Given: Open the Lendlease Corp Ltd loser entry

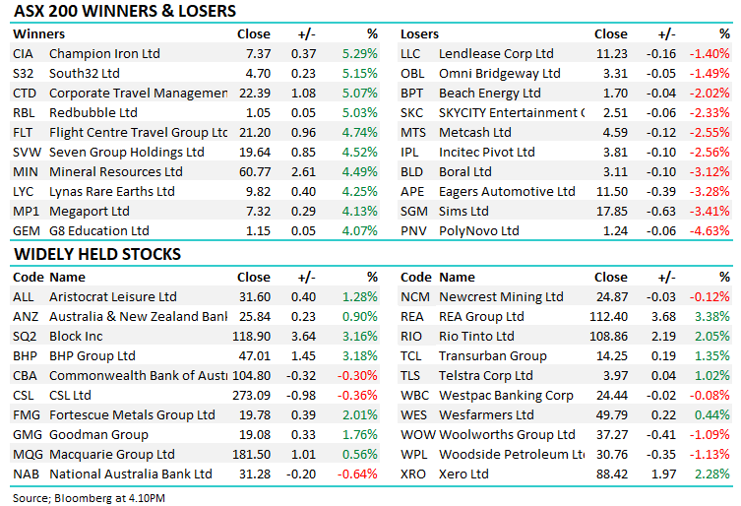Looking at the screenshot, I should tap(495, 53).
